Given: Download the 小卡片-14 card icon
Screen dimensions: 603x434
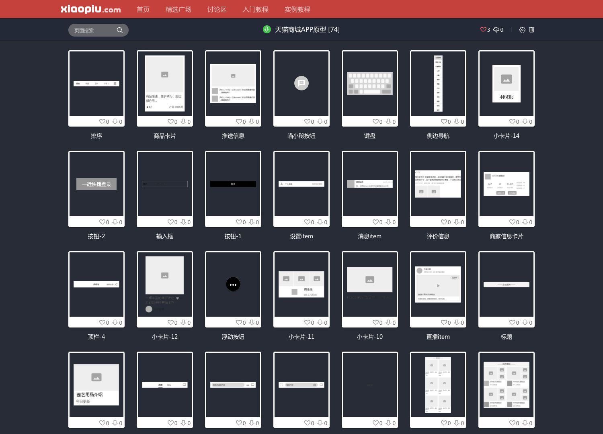Looking at the screenshot, I should (525, 121).
